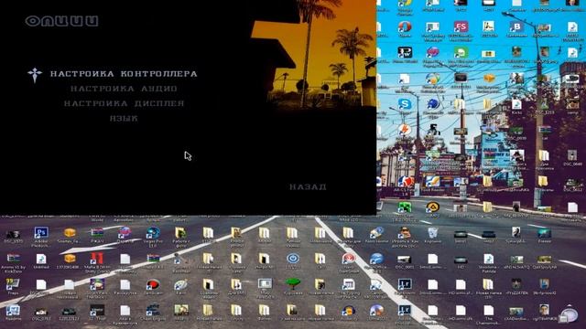Go back with the НАЗАД button
Screen dimensions: 586x329
pos(308,186)
